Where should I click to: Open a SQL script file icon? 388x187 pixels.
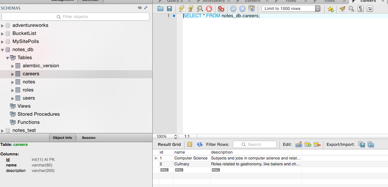(x=160, y=9)
